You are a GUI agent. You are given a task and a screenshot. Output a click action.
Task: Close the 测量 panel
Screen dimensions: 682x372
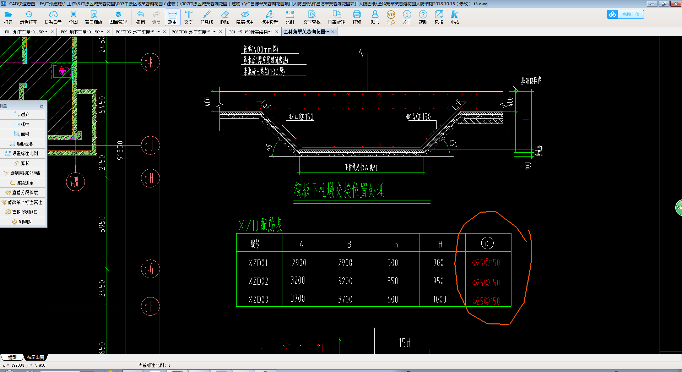[41, 106]
